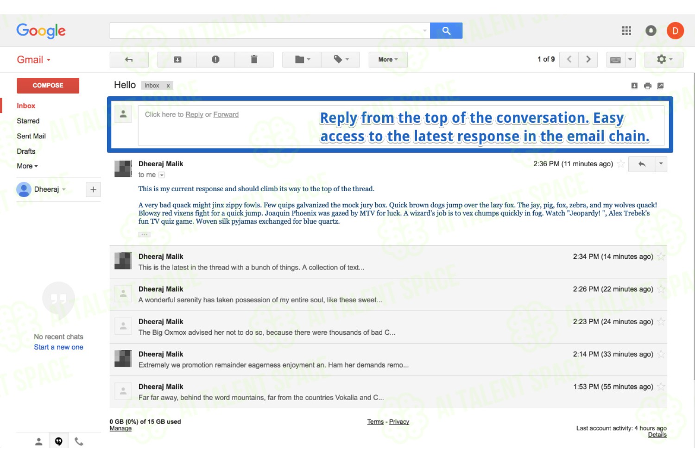Star the 2:23 PM message
695x463 pixels.
(661, 322)
